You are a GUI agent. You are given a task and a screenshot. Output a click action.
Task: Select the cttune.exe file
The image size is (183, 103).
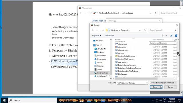[121, 47]
